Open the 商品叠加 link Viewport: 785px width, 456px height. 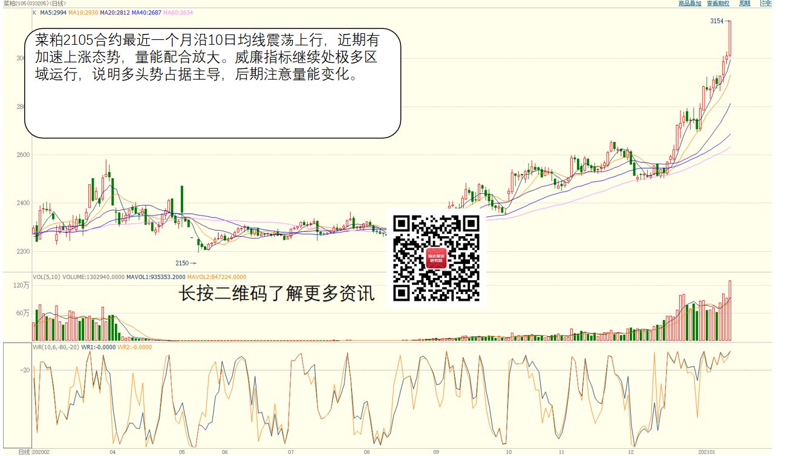point(689,4)
